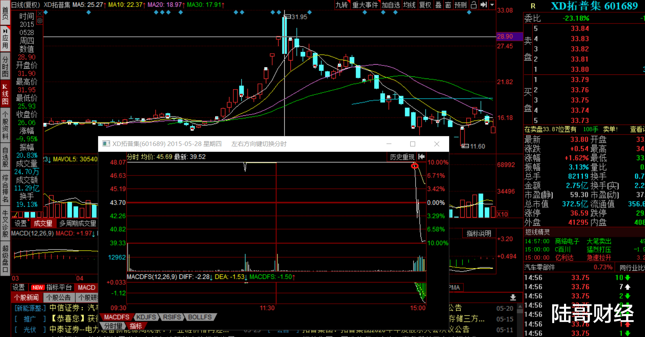Click the 31.95 high price label

(x=299, y=17)
